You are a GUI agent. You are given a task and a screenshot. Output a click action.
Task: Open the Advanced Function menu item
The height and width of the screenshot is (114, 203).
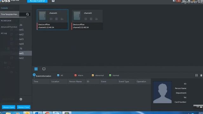pos(9,27)
